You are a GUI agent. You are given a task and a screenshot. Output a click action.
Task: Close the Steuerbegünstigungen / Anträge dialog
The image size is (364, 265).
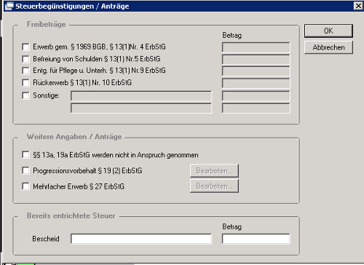pyautogui.click(x=358, y=6)
